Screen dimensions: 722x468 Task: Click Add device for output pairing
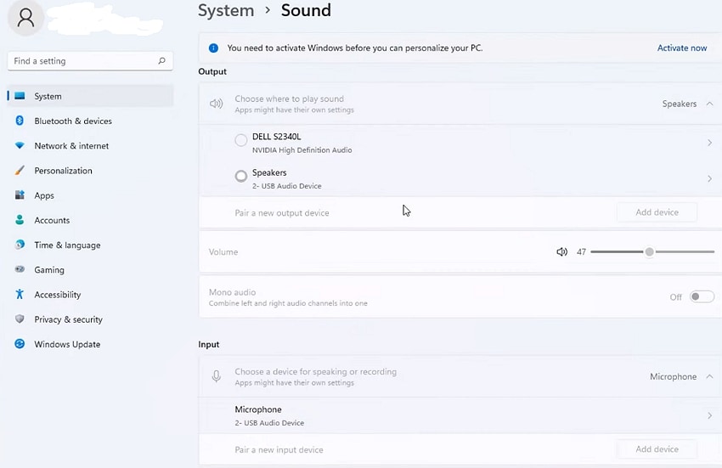(657, 212)
